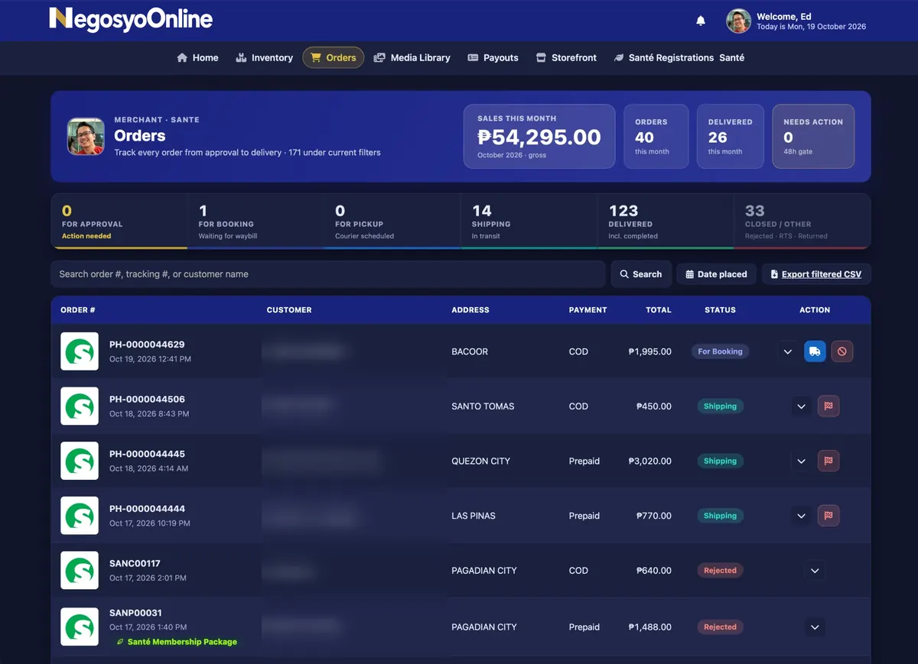Viewport: 918px width, 664px height.
Task: Focus the order search field
Action: tap(328, 274)
